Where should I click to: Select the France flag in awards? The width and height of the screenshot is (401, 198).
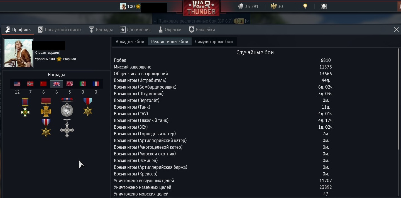click(96, 84)
